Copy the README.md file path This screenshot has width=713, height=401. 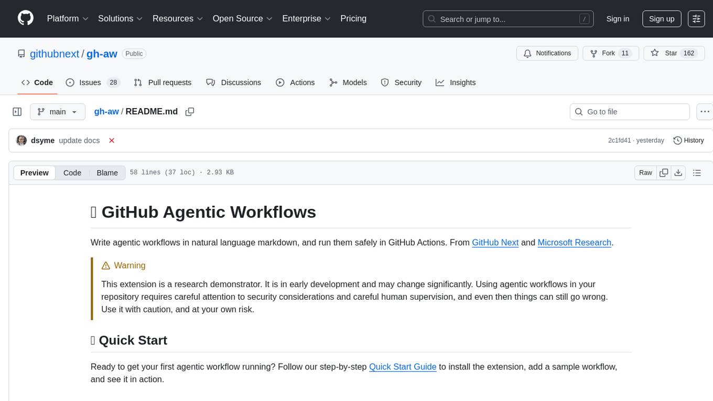click(x=190, y=112)
